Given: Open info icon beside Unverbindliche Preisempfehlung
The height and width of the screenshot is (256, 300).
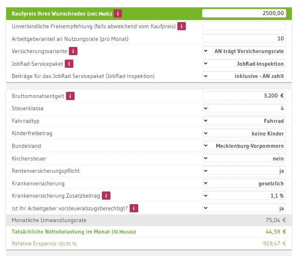Looking at the screenshot, I should pyautogui.click(x=181, y=26).
